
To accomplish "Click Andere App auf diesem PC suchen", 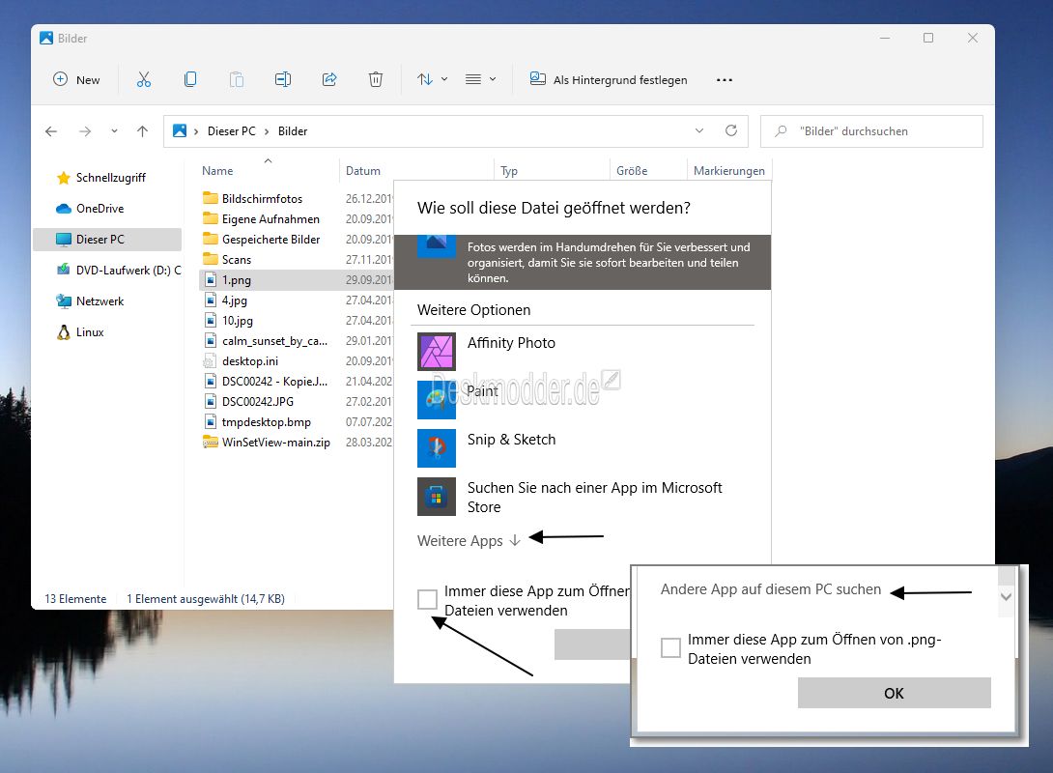I will click(x=770, y=589).
